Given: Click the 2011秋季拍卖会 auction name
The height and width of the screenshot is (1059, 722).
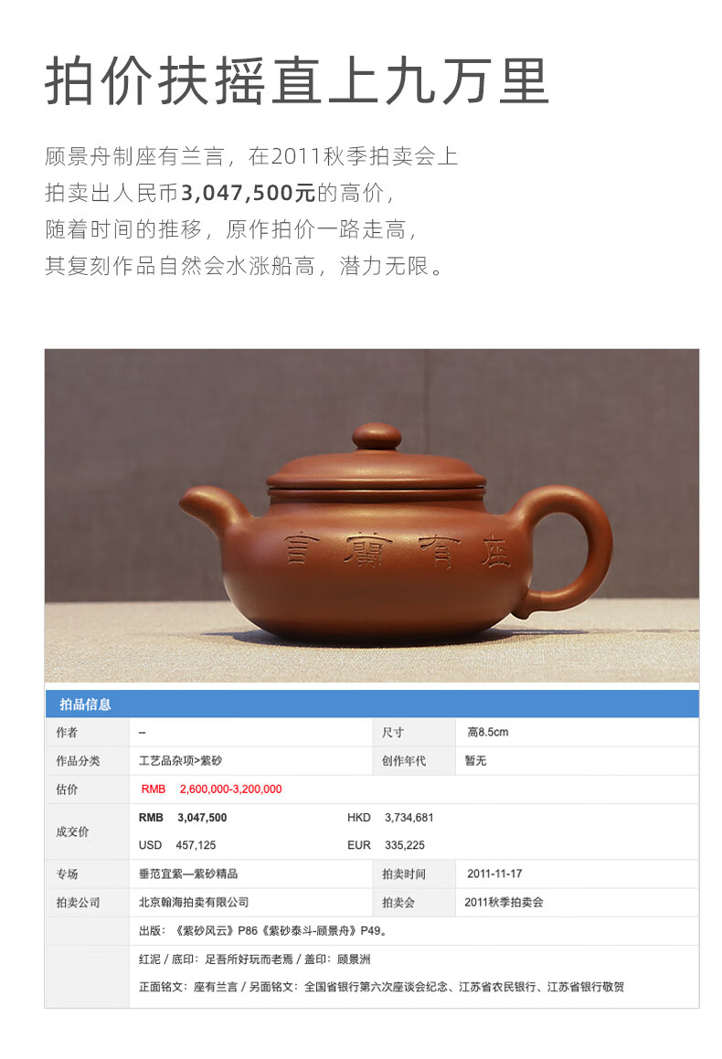Looking at the screenshot, I should 504,902.
